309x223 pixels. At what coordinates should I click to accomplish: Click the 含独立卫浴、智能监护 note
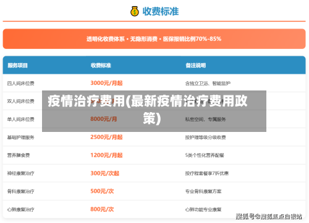208,83
